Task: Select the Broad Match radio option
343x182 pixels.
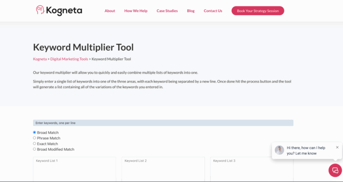Action: point(35,132)
